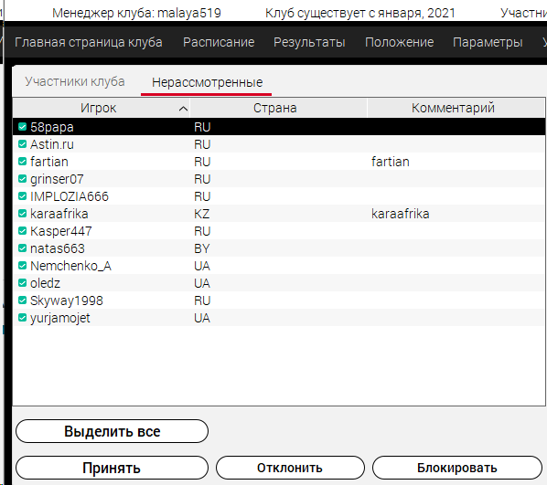Click the green status icon beside 58papa
This screenshot has height=485, width=547.
coord(22,127)
